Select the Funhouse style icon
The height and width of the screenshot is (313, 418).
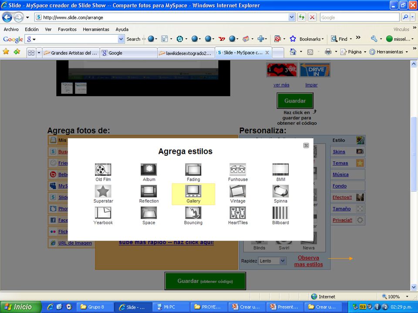pyautogui.click(x=238, y=169)
